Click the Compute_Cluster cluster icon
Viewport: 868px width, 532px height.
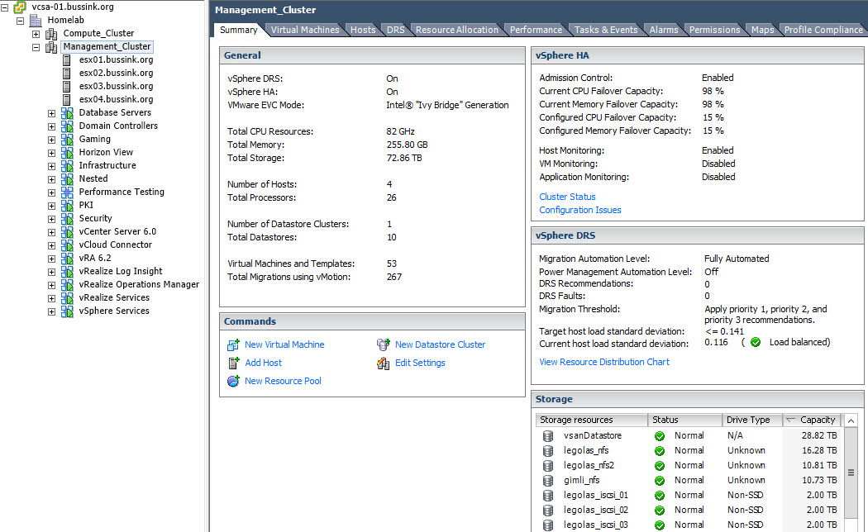51,34
